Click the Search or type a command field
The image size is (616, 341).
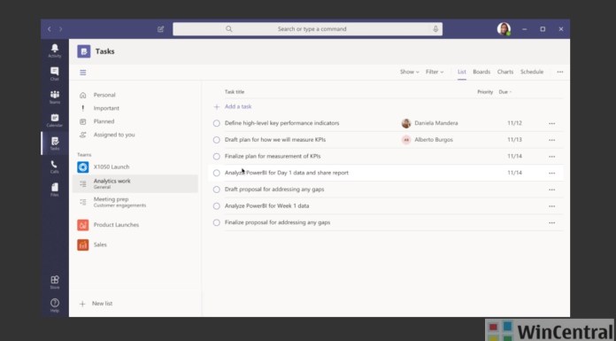click(x=308, y=29)
